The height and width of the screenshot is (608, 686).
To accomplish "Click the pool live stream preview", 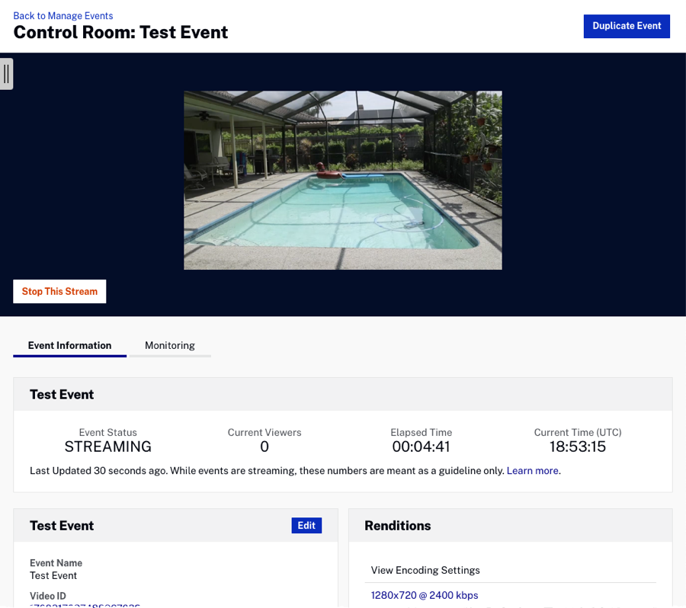I will (x=342, y=180).
